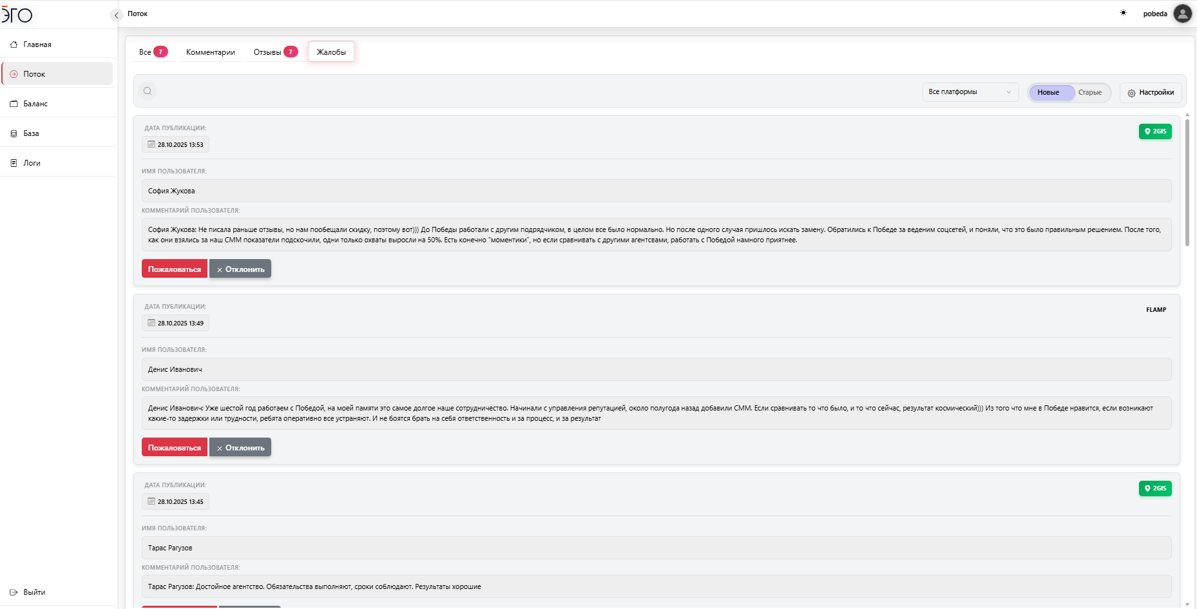The height and width of the screenshot is (609, 1197).
Task: Select the Новые filter toggle
Action: [x=1048, y=93]
